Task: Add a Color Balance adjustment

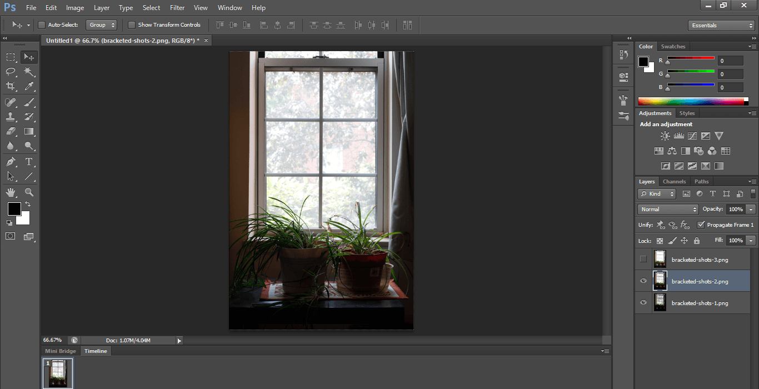Action: (x=672, y=151)
